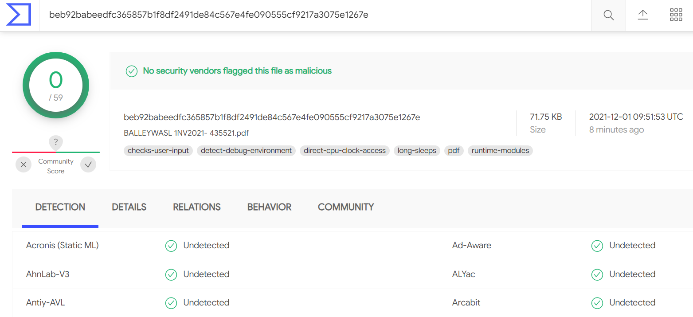
Task: Open the apps grid menu
Action: 676,15
